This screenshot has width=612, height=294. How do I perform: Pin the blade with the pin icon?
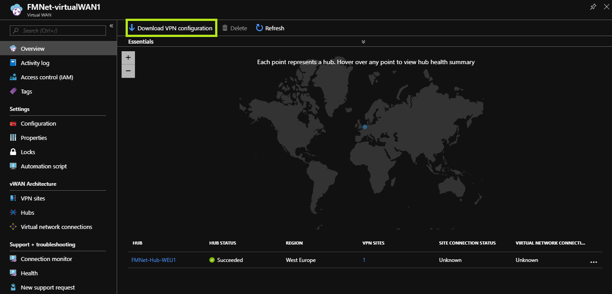(x=593, y=7)
